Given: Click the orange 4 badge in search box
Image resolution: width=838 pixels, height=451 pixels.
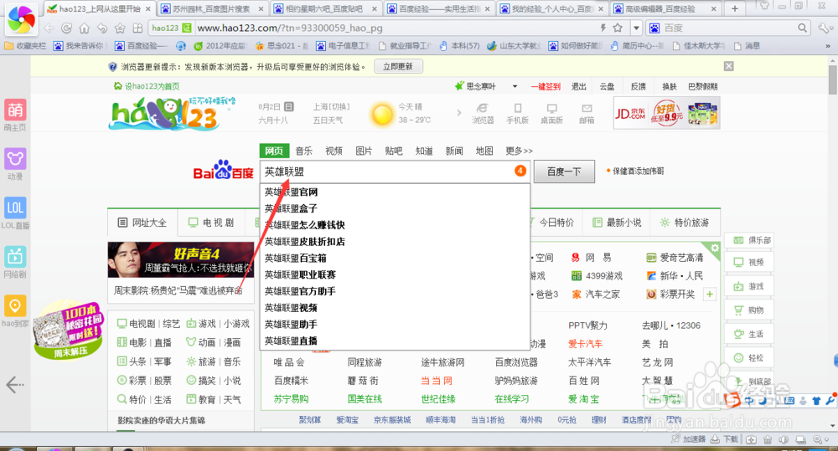Looking at the screenshot, I should [x=520, y=171].
